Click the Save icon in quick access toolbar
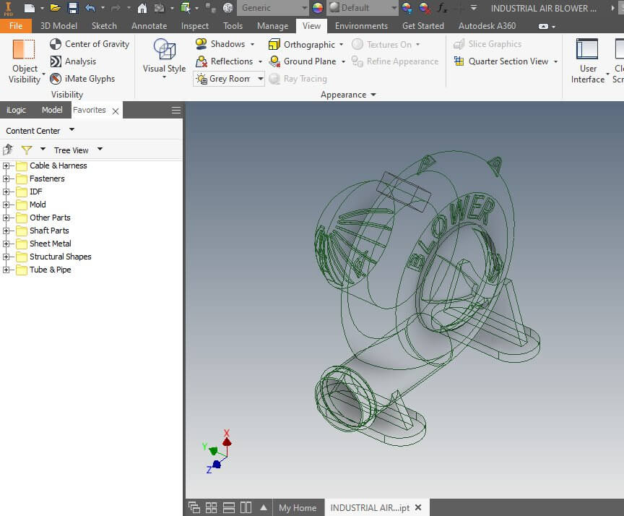 coord(73,8)
